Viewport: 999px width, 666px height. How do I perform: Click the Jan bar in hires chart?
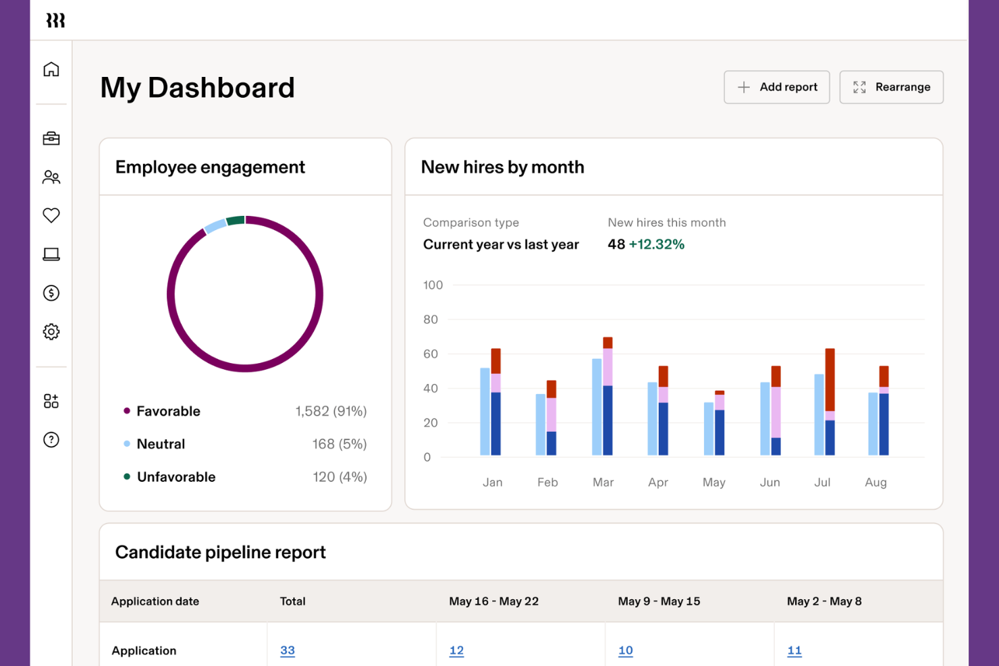pos(491,402)
